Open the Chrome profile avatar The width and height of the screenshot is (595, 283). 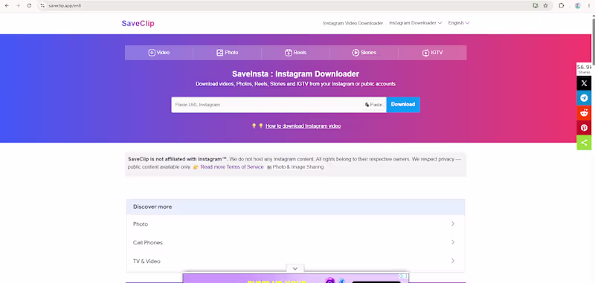coord(578,6)
